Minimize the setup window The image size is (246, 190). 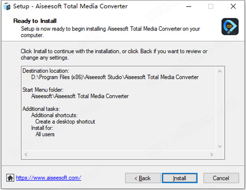[189, 7]
